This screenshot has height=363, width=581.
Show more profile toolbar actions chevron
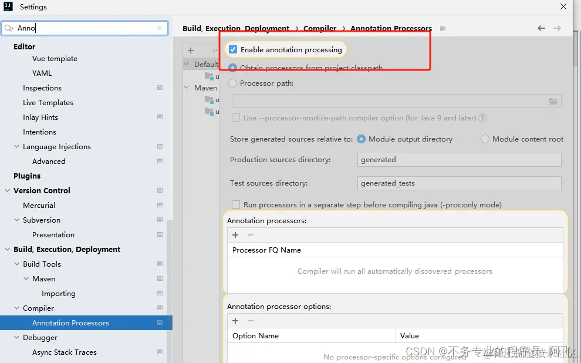(x=215, y=50)
